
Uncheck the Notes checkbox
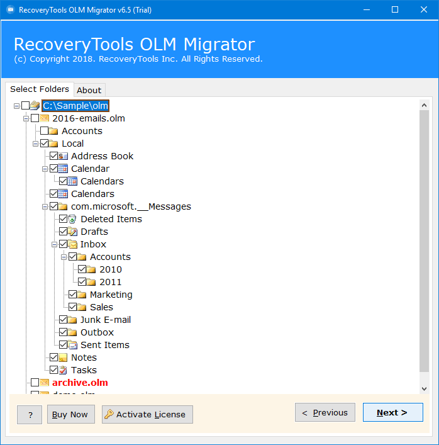point(53,358)
